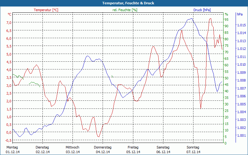Viewport: 248px width, 155px height.
Task: Click the '1.015' pressure axis value
Action: [x=242, y=25]
